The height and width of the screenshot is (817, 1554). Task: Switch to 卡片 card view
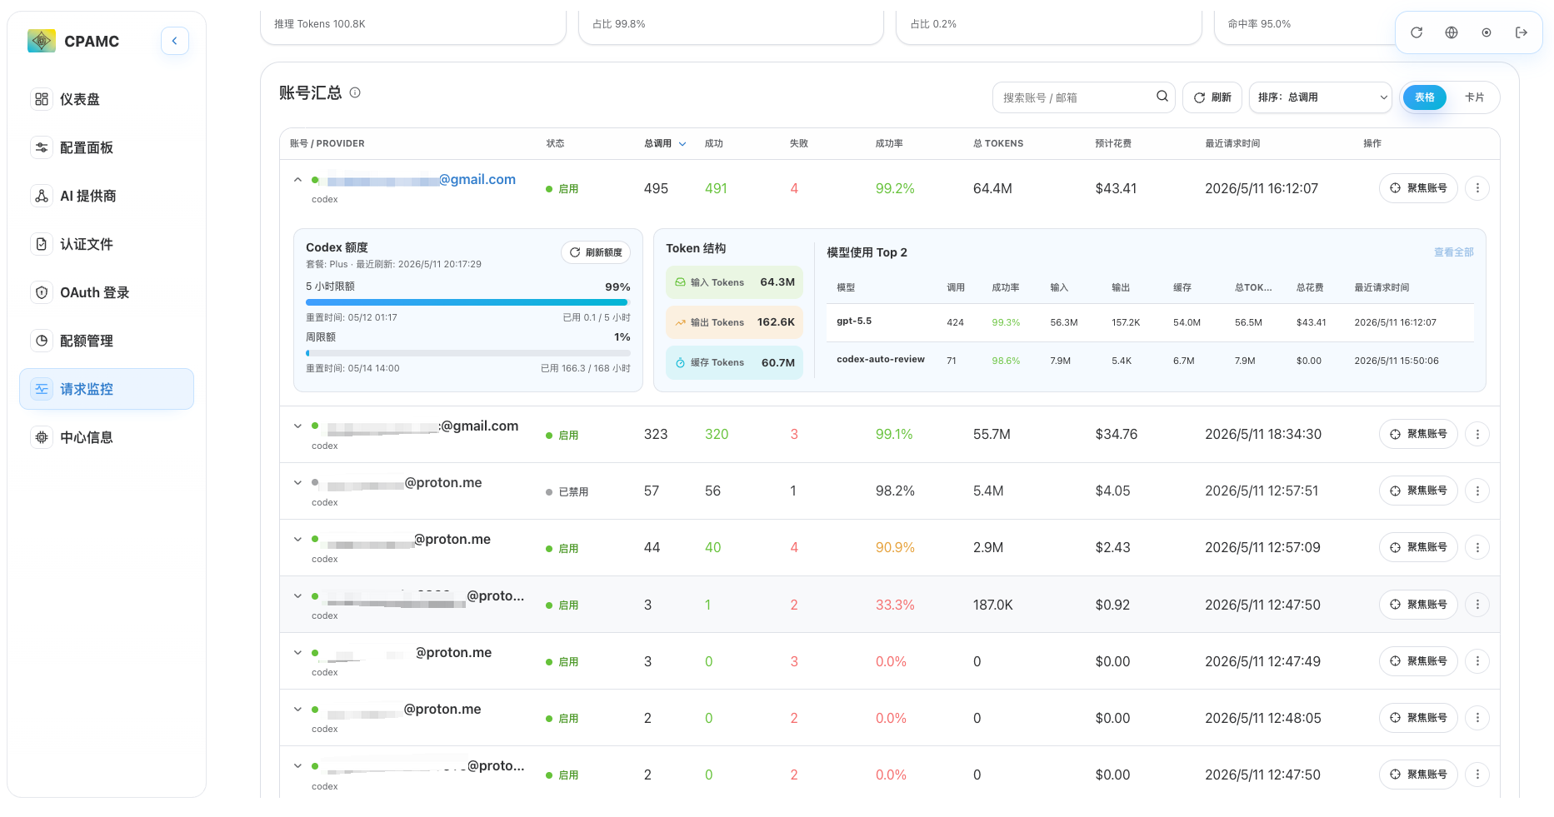tap(1474, 97)
